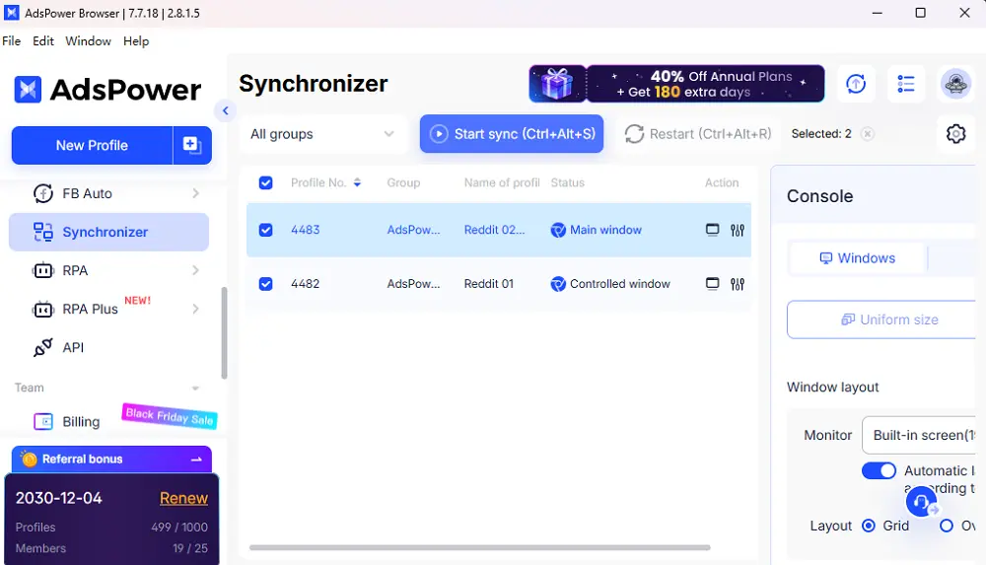Screen dimensions: 986x565
Task: Open the update upload icon in header
Action: click(856, 84)
